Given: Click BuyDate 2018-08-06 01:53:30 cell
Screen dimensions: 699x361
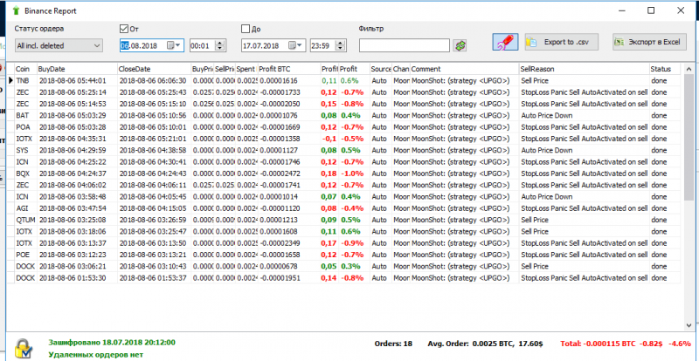Looking at the screenshot, I should click(x=78, y=277).
